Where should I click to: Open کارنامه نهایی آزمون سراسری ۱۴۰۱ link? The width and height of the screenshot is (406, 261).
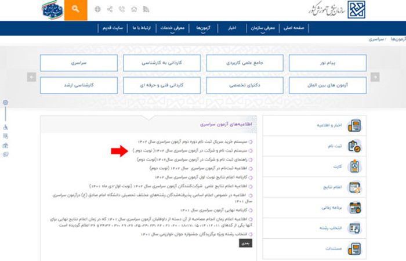[214, 210]
